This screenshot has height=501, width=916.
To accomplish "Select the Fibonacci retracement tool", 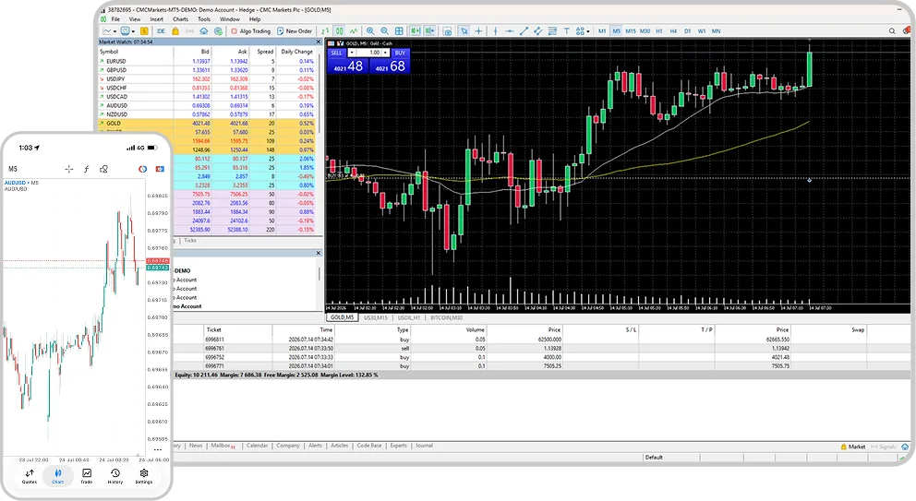I will [x=552, y=31].
